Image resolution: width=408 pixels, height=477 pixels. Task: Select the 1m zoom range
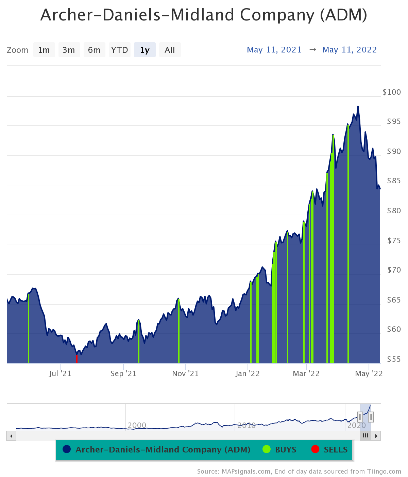44,50
